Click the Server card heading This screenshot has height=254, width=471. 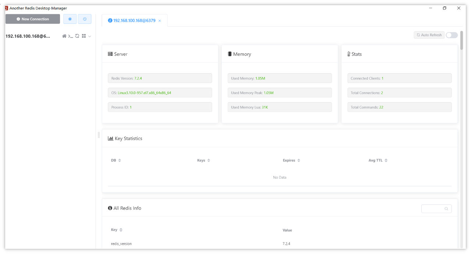pos(118,54)
